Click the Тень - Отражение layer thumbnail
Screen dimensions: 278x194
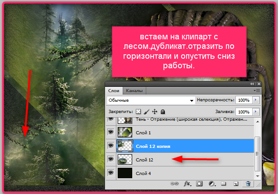(x=125, y=120)
